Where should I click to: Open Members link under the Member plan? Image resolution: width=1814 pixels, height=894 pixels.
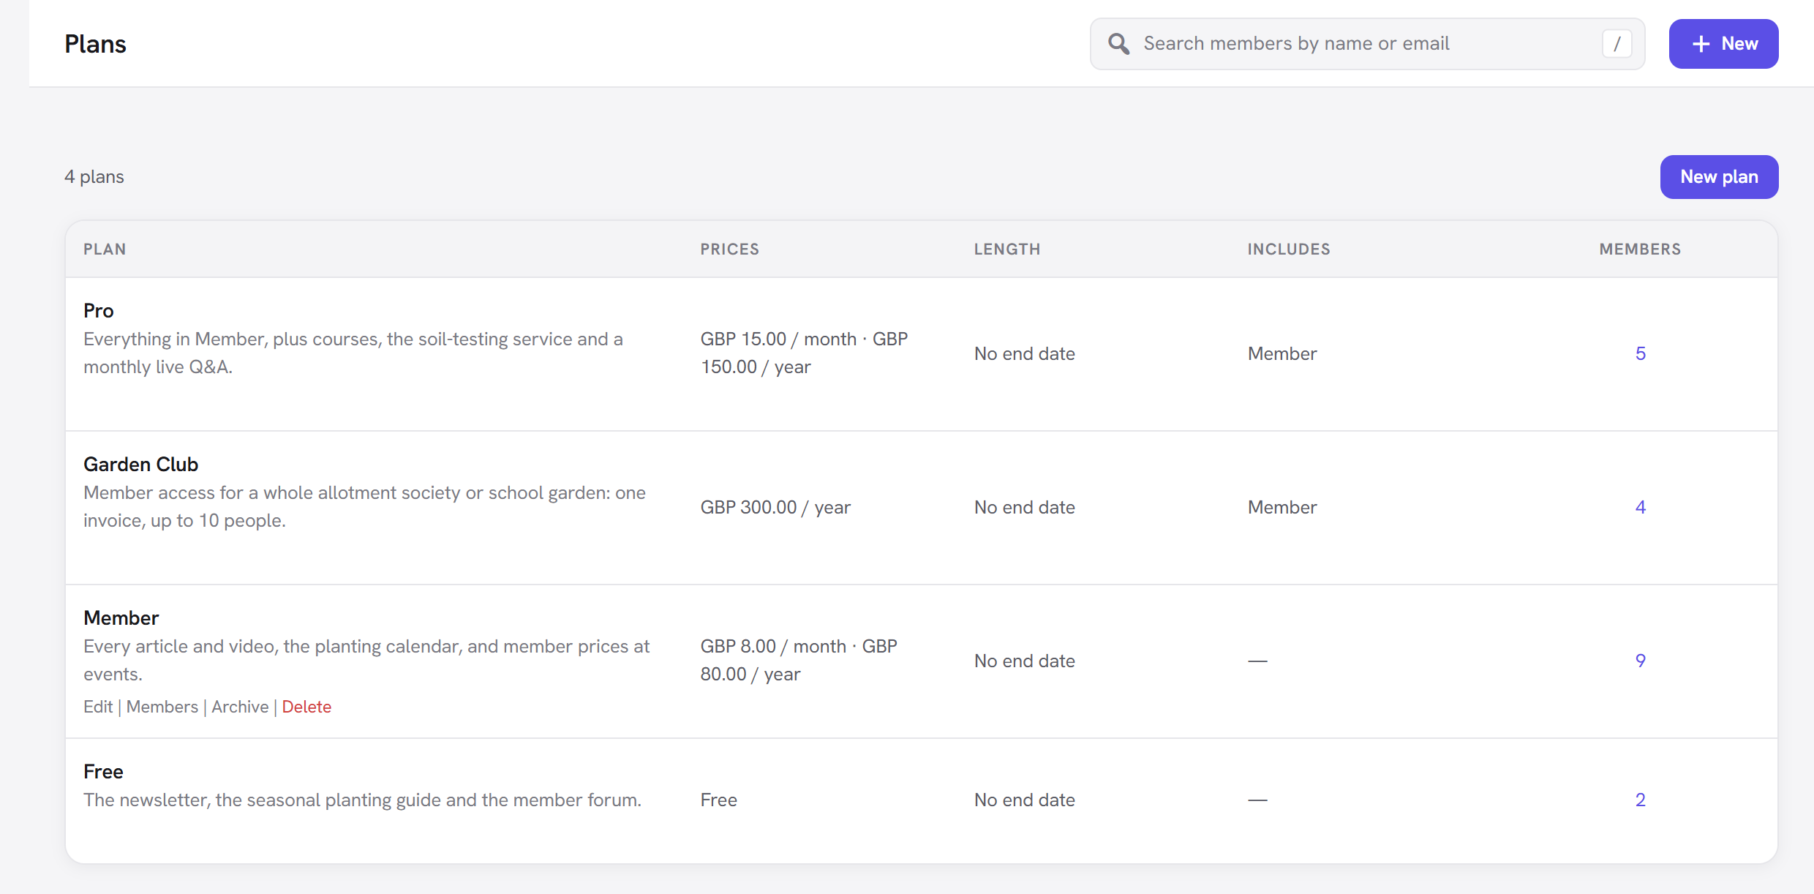click(x=162, y=707)
